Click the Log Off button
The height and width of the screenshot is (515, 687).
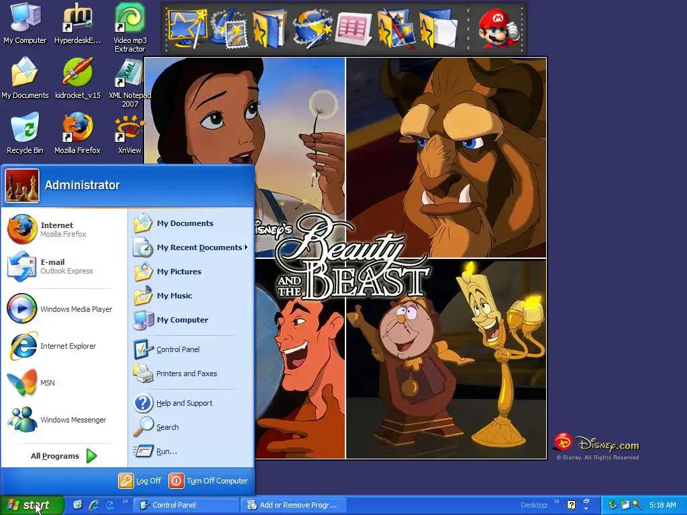140,481
